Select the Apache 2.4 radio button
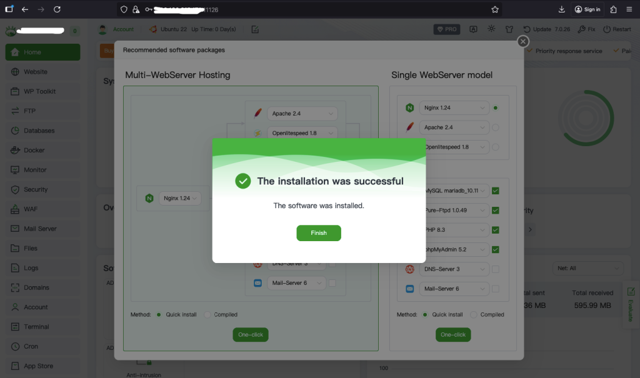 tap(496, 127)
